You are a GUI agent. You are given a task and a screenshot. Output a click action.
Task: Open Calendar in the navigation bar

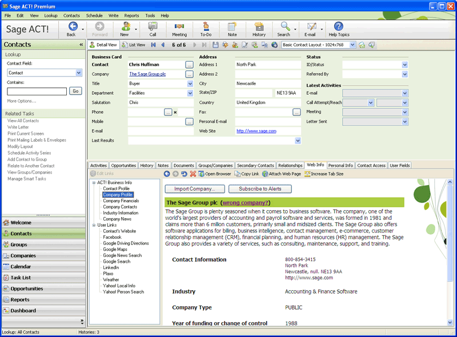(43, 267)
